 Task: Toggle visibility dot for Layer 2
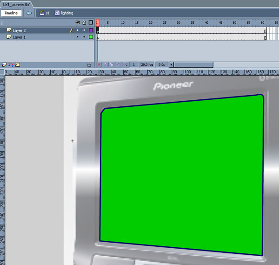pos(77,30)
